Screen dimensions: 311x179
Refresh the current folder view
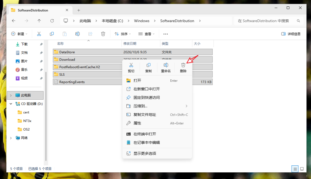click(x=52, y=21)
